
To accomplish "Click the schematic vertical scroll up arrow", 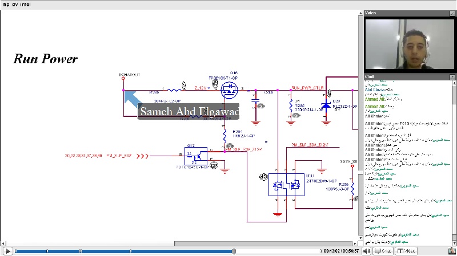I will [x=360, y=13].
